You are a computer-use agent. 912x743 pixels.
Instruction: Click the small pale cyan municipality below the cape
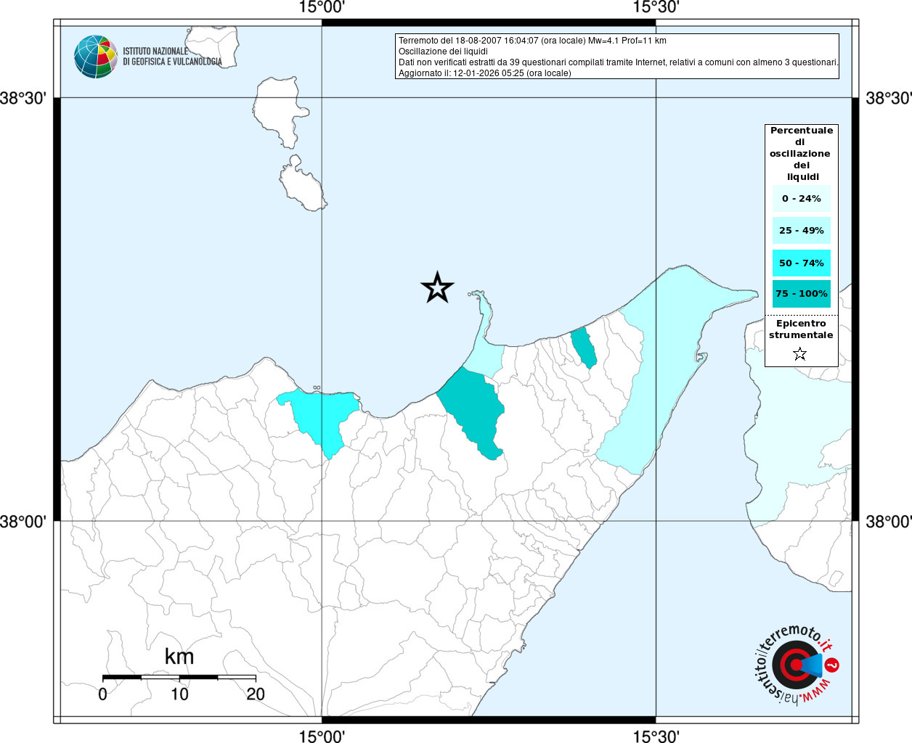[x=485, y=359]
